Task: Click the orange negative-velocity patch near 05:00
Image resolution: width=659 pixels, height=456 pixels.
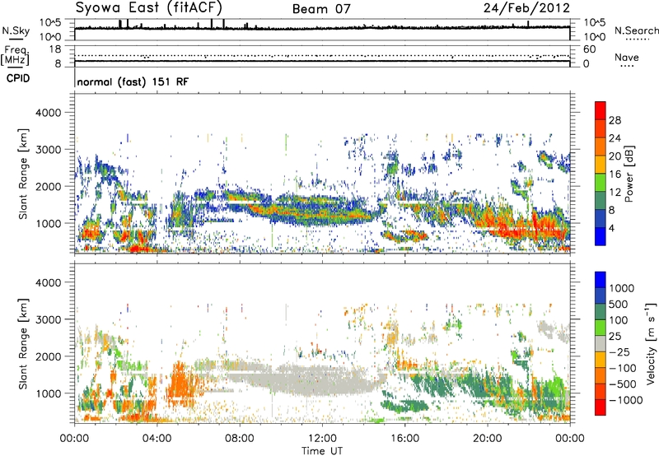Action: (180, 382)
